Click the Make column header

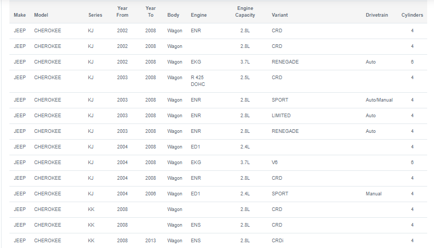[x=20, y=15]
